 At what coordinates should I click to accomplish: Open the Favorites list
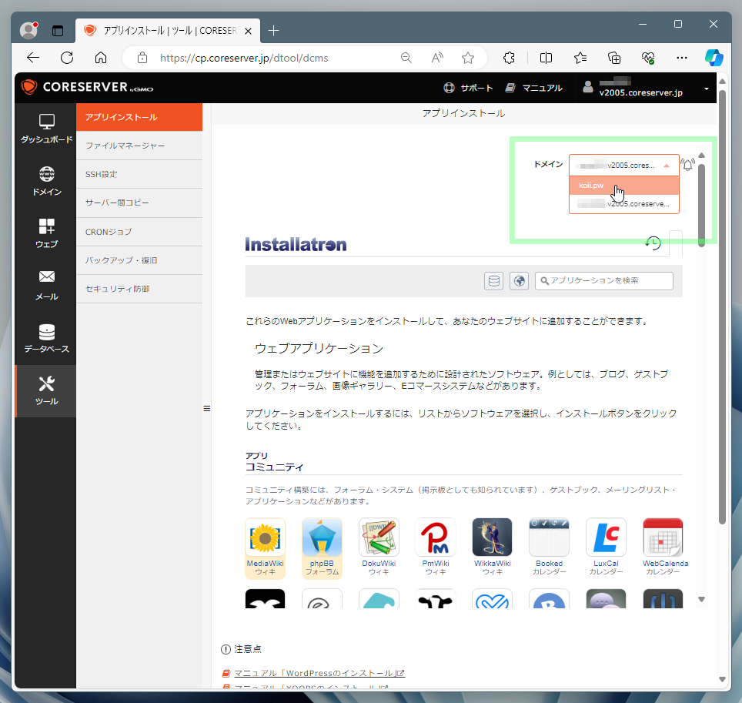click(x=580, y=58)
